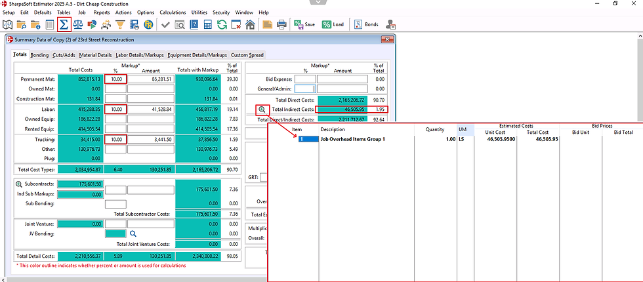
Task: Open the Calculations menu
Action: [x=173, y=12]
